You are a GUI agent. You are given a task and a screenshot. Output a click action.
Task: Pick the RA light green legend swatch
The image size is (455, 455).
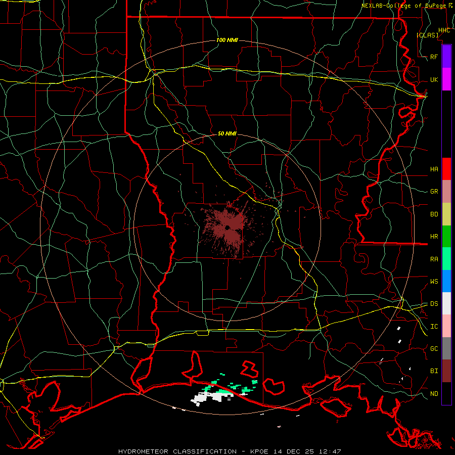tap(446, 259)
